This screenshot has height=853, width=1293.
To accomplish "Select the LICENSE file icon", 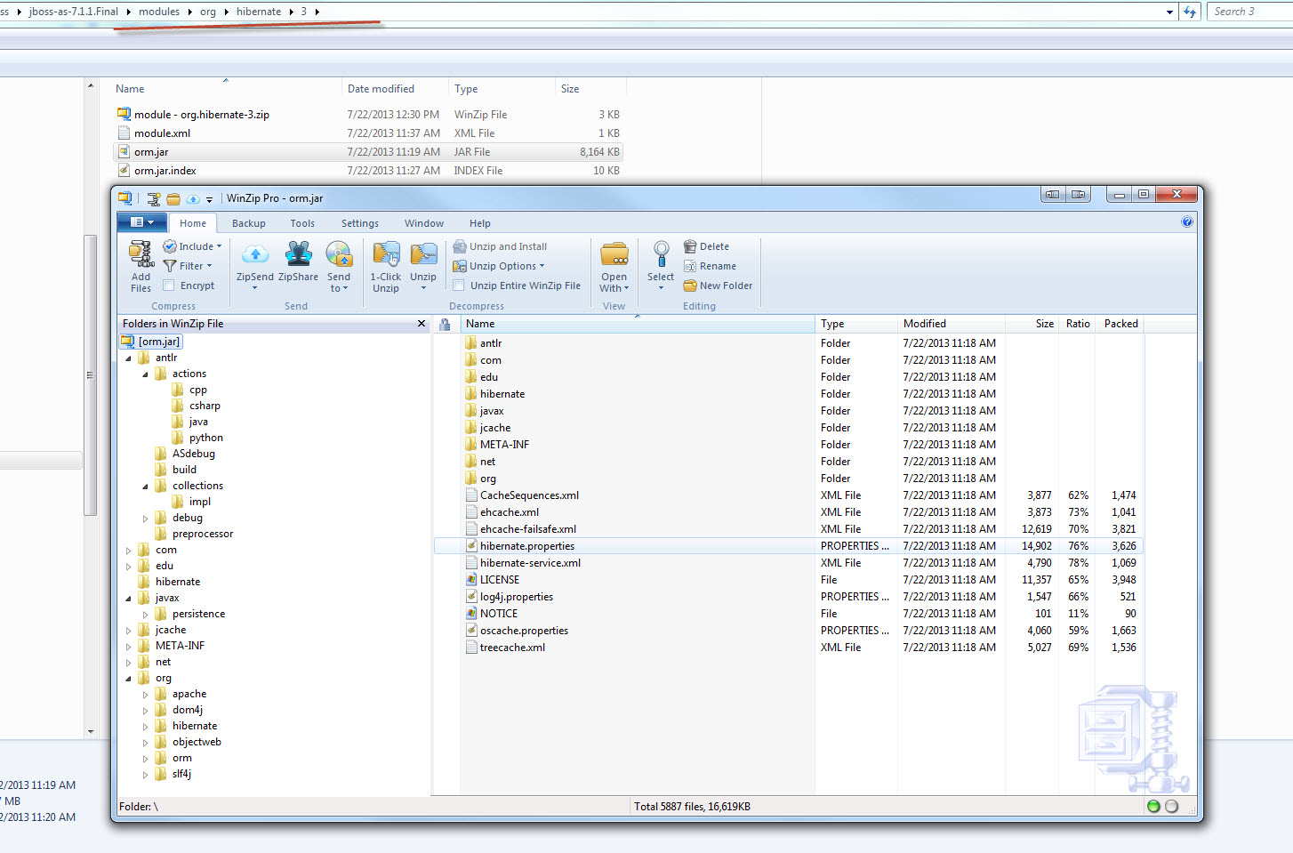I will pos(471,580).
